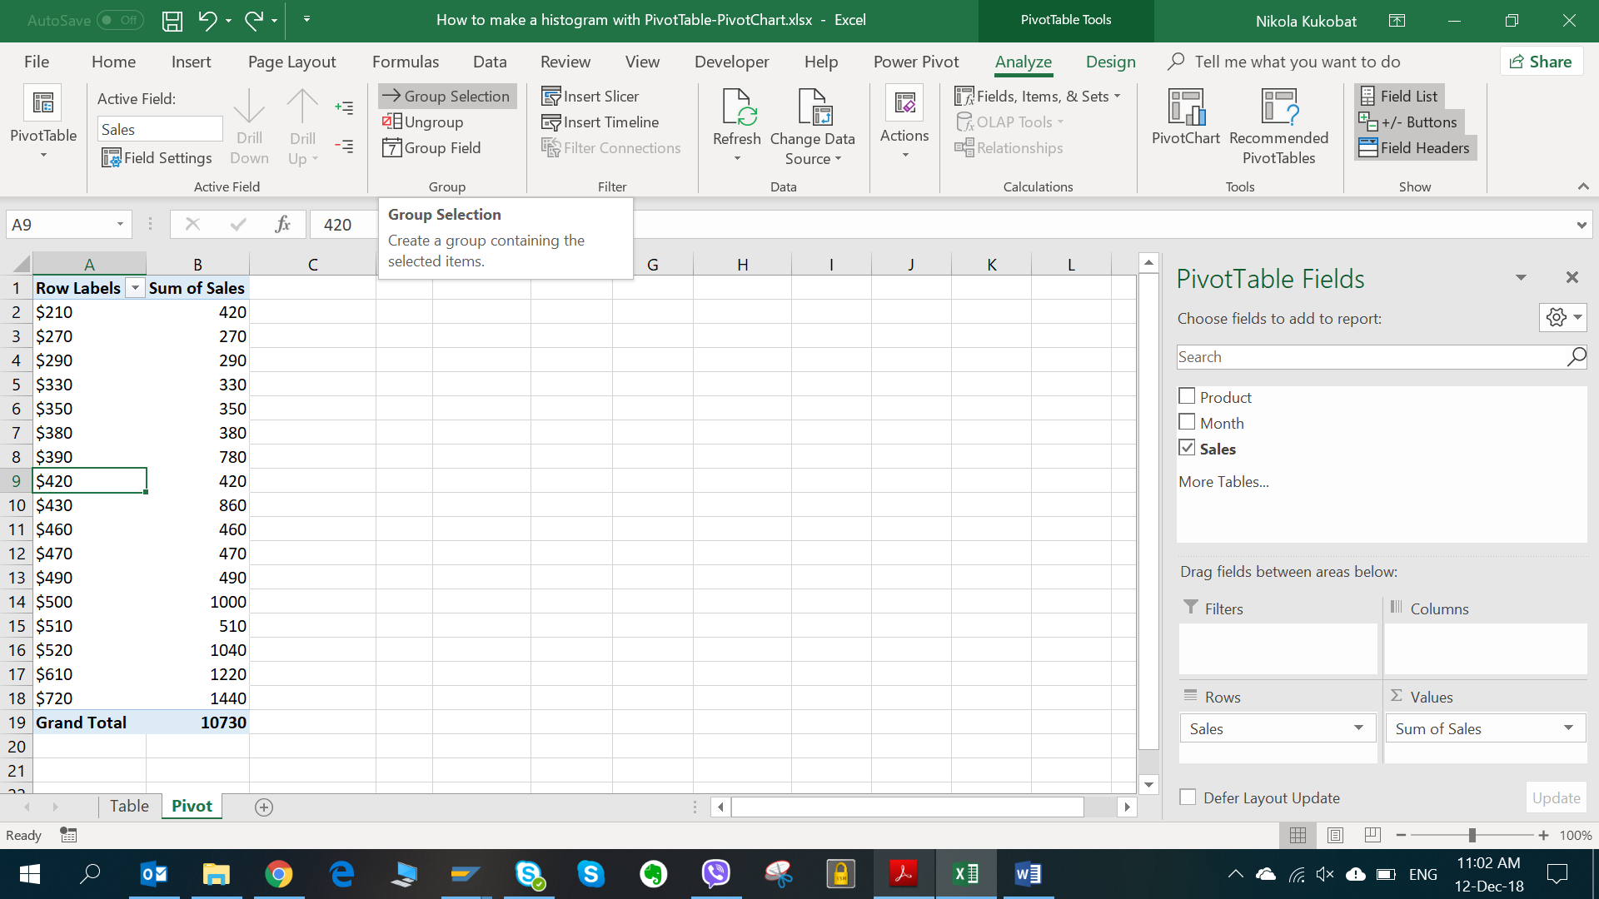Click Group Field button
The image size is (1599, 899).
click(432, 147)
